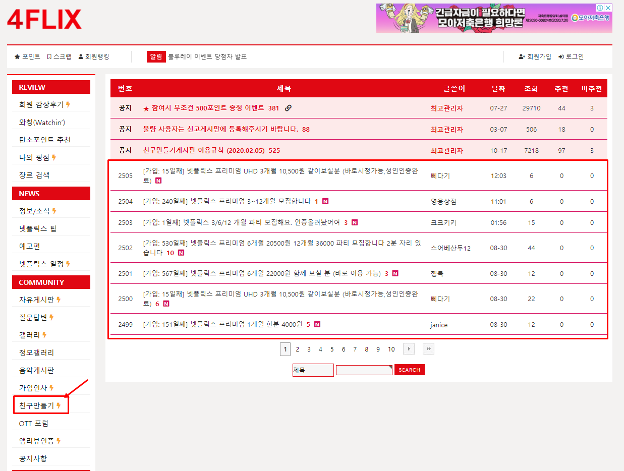624x471 pixels.
Task: Open the 친구만들기게시판 이용규칙 notice link
Action: (202, 150)
